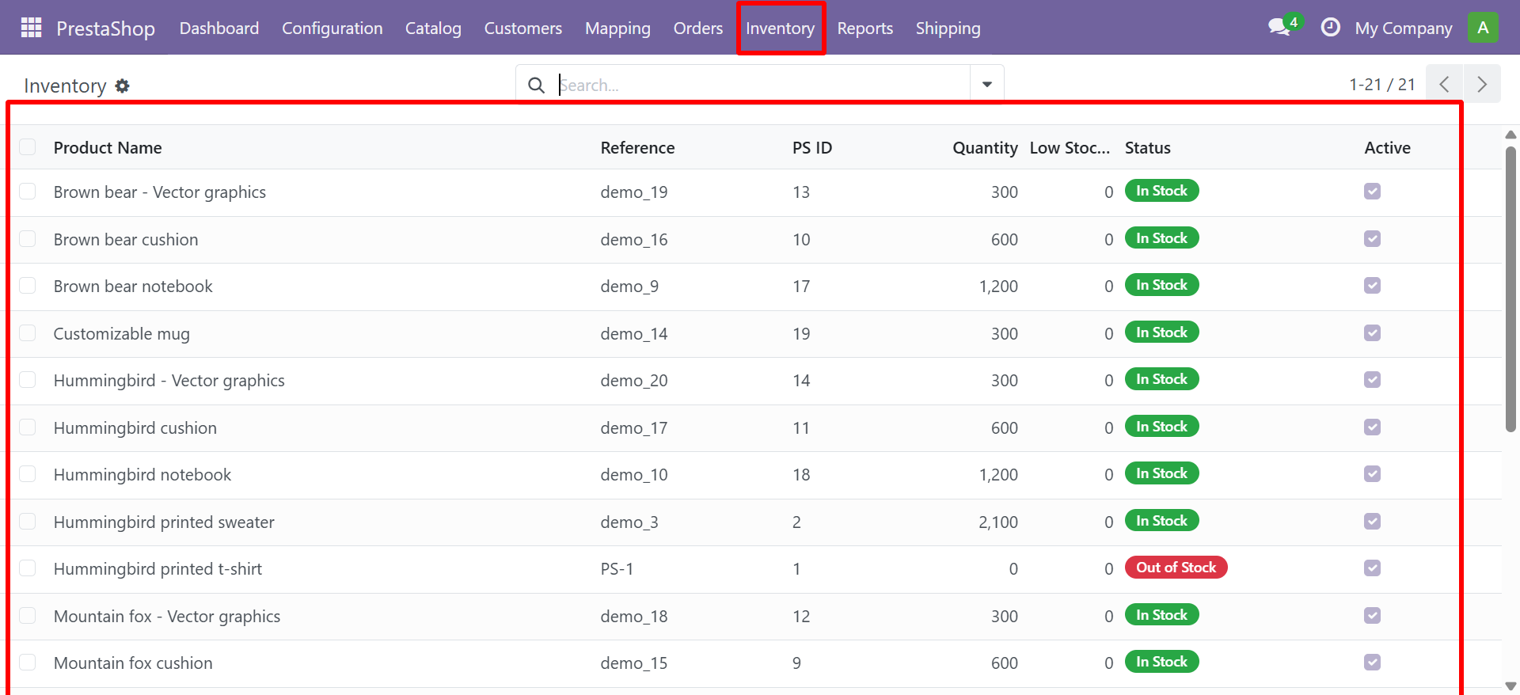The width and height of the screenshot is (1520, 695).
Task: Sort by the Quantity column header
Action: [984, 148]
